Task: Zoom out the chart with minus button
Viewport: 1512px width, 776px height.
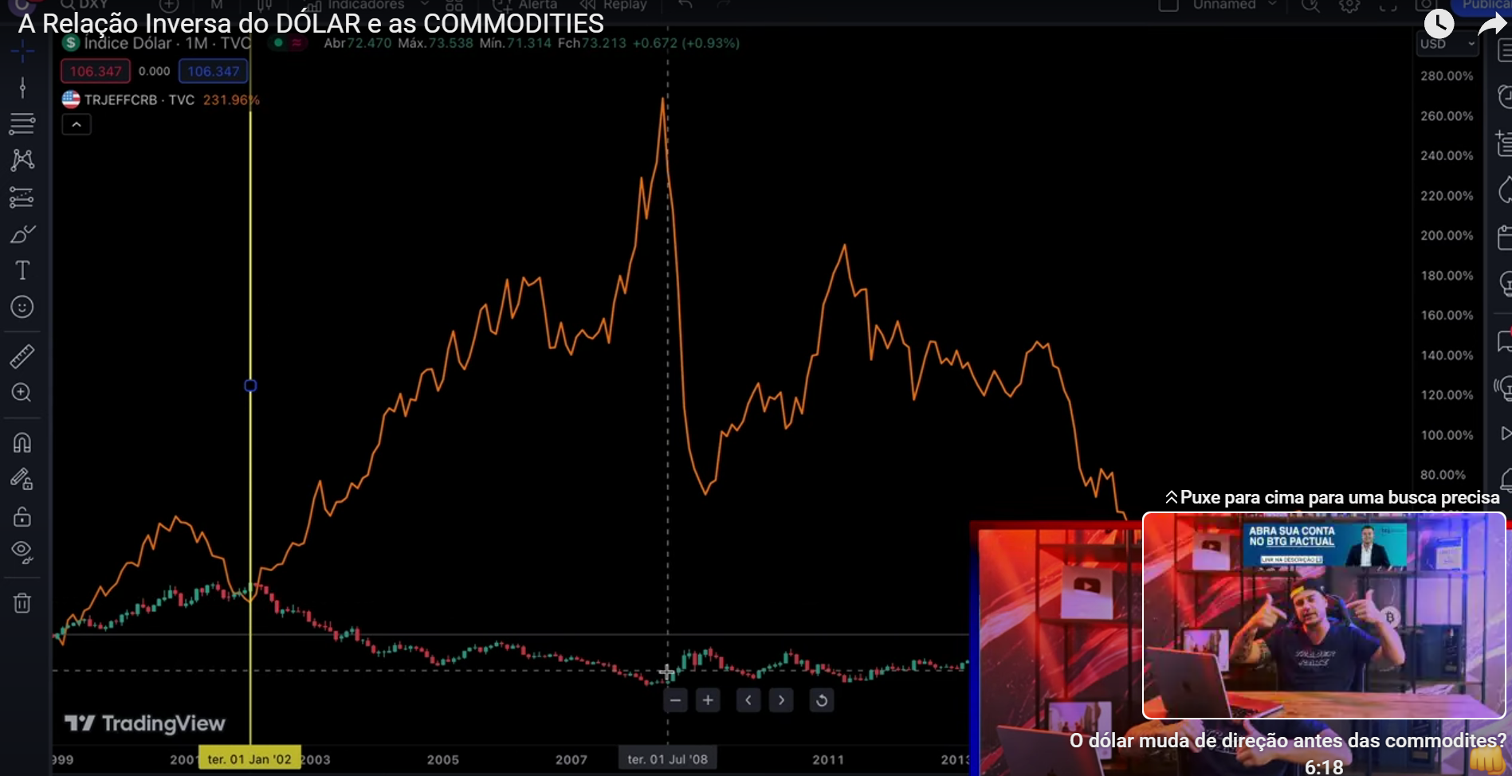Action: pos(675,700)
